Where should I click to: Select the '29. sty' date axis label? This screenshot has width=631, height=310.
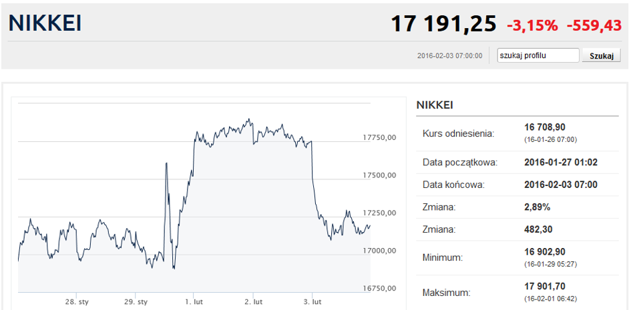pyautogui.click(x=135, y=301)
